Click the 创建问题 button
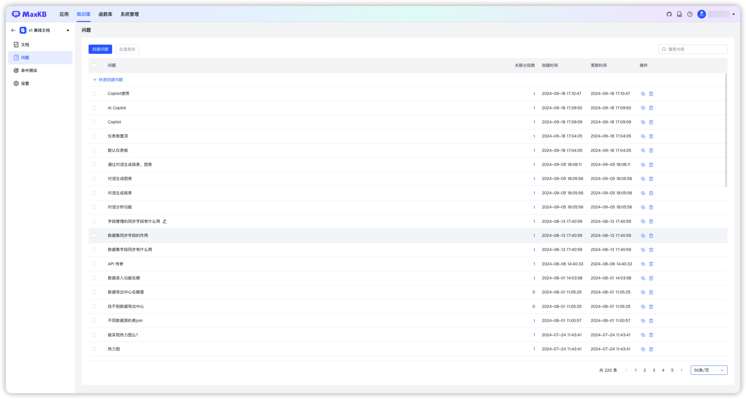Image resolution: width=746 pixels, height=399 pixels. click(x=100, y=49)
